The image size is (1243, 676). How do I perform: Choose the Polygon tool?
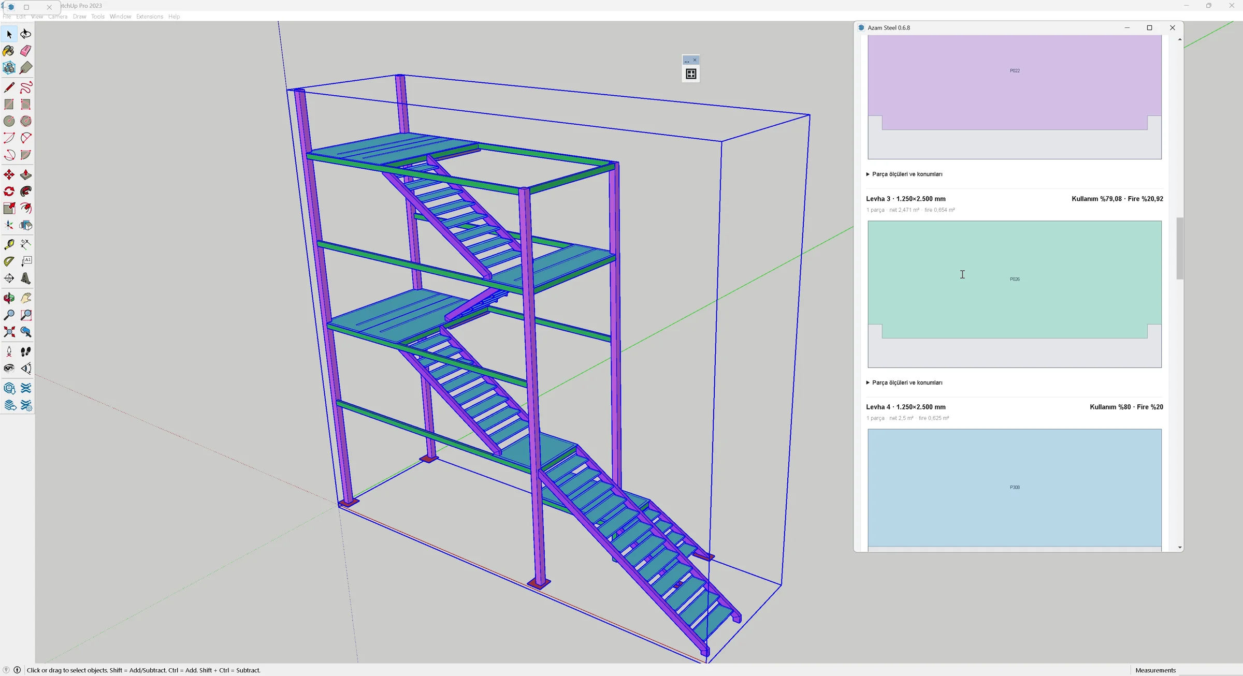click(x=26, y=121)
